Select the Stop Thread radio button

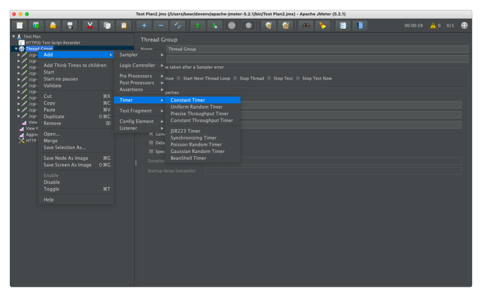point(235,78)
